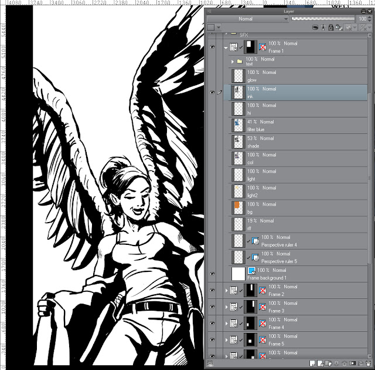Hide the Frame 3 folder
The image size is (375, 370).
click(x=212, y=307)
